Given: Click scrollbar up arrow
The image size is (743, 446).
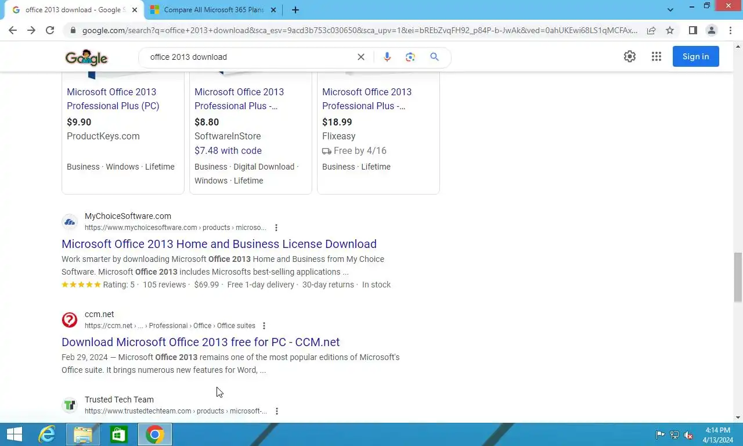Looking at the screenshot, I should (x=738, y=46).
